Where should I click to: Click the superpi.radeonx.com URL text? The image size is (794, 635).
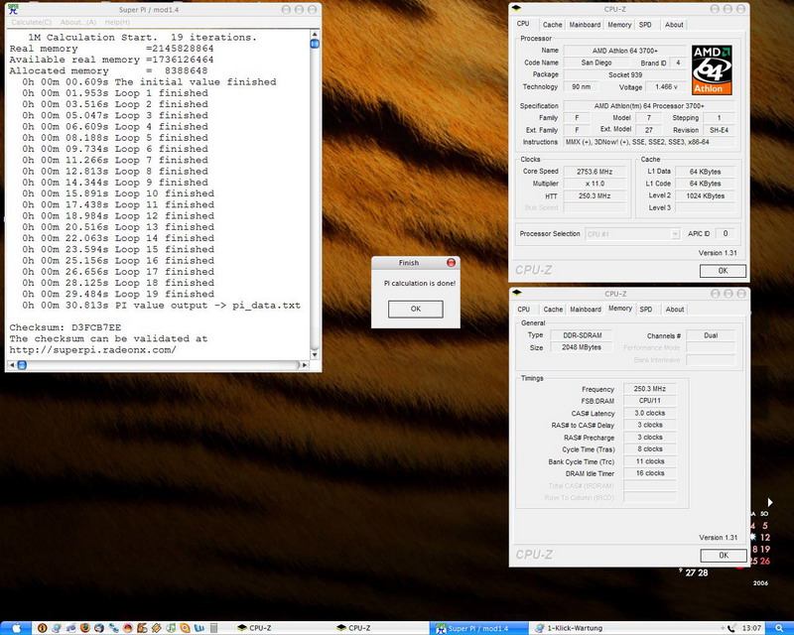click(x=92, y=349)
